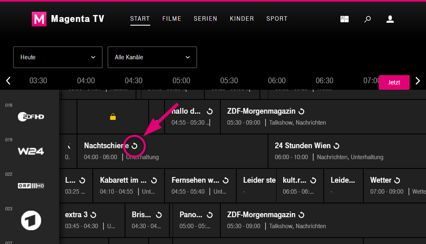Click the replay icon on ZDF-Morgenmagazin
The image size is (426, 244).
301,111
